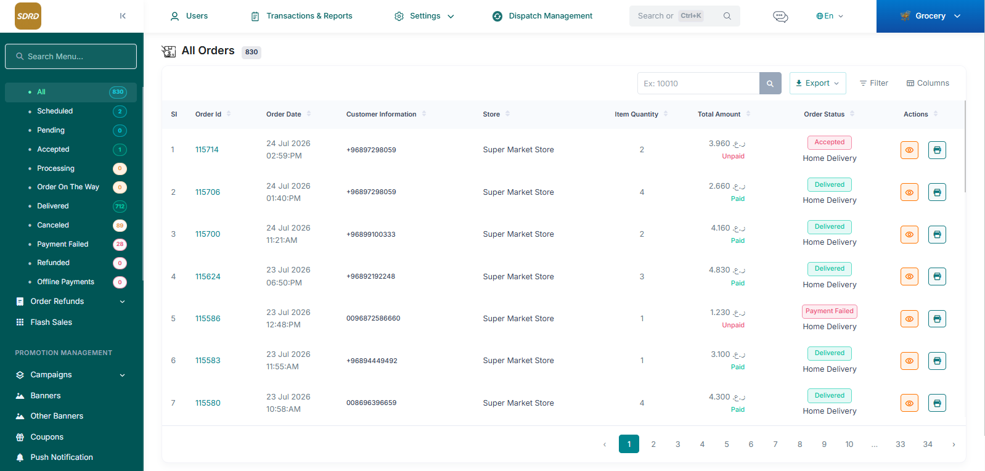Click Payment Failed status of order 115586
985x471 pixels.
[830, 311]
